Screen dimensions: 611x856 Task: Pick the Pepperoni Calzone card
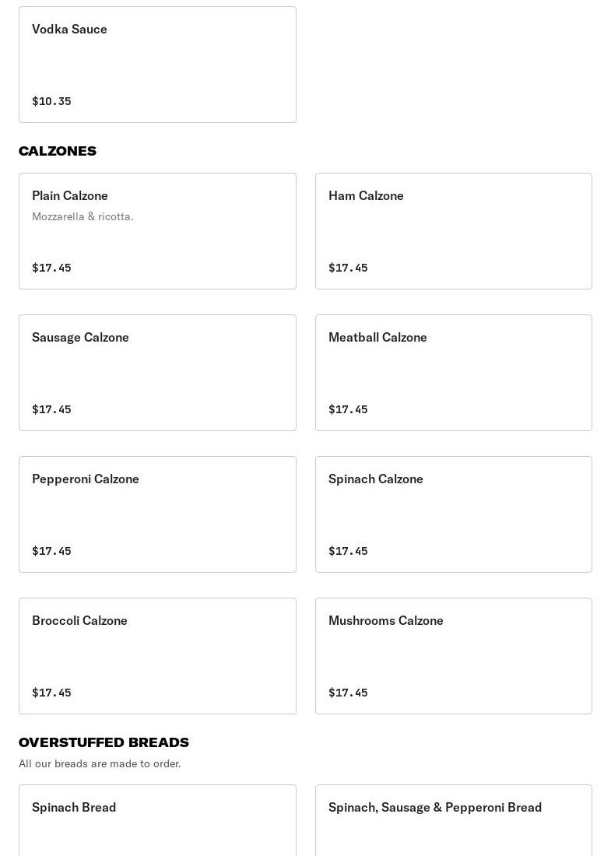pyautogui.click(x=157, y=514)
